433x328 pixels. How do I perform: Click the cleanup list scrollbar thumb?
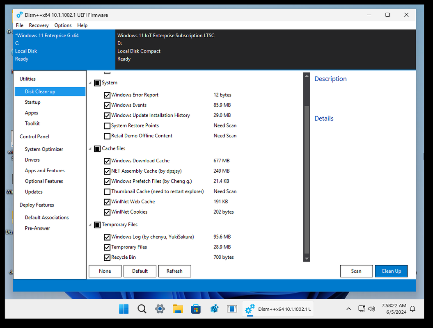pyautogui.click(x=307, y=179)
